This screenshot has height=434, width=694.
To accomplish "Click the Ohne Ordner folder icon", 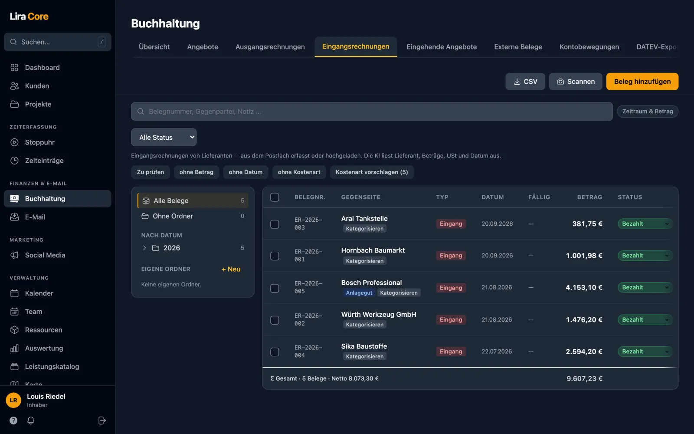I will [145, 216].
